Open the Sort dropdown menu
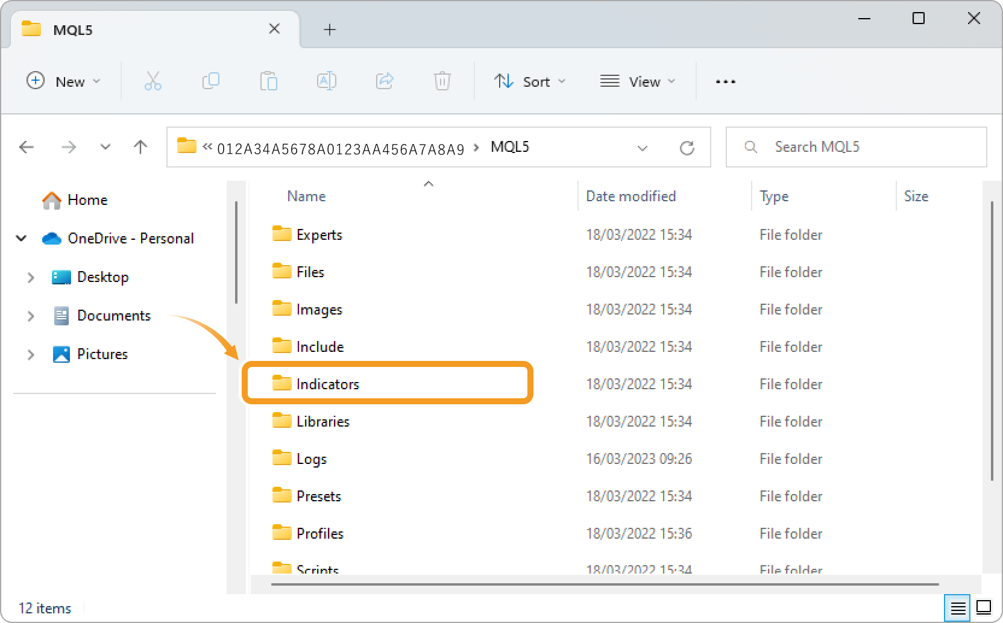The width and height of the screenshot is (1003, 623). [530, 81]
